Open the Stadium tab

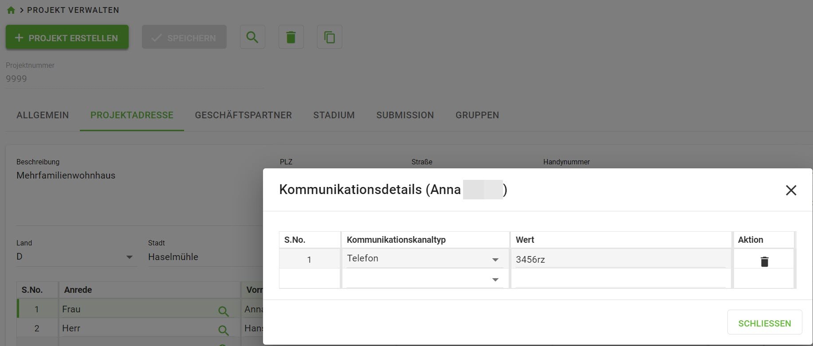click(334, 115)
